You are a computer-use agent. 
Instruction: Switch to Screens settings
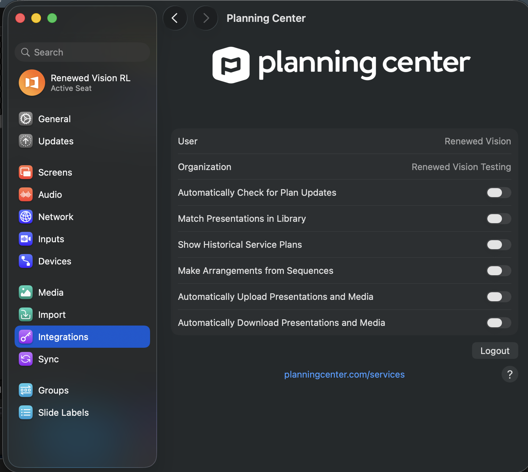82,172
